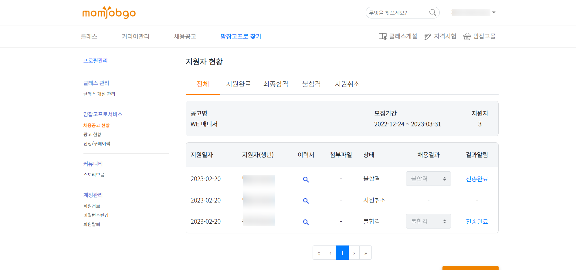The width and height of the screenshot is (576, 270).
Task: Open resume of first applicant row
Action: (306, 179)
